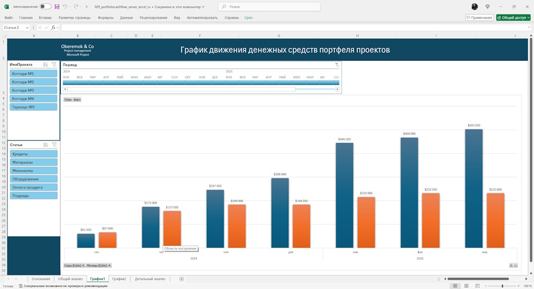Click the timeline horizontal scrollbar thumb
The width and height of the screenshot is (534, 289).
(181, 89)
